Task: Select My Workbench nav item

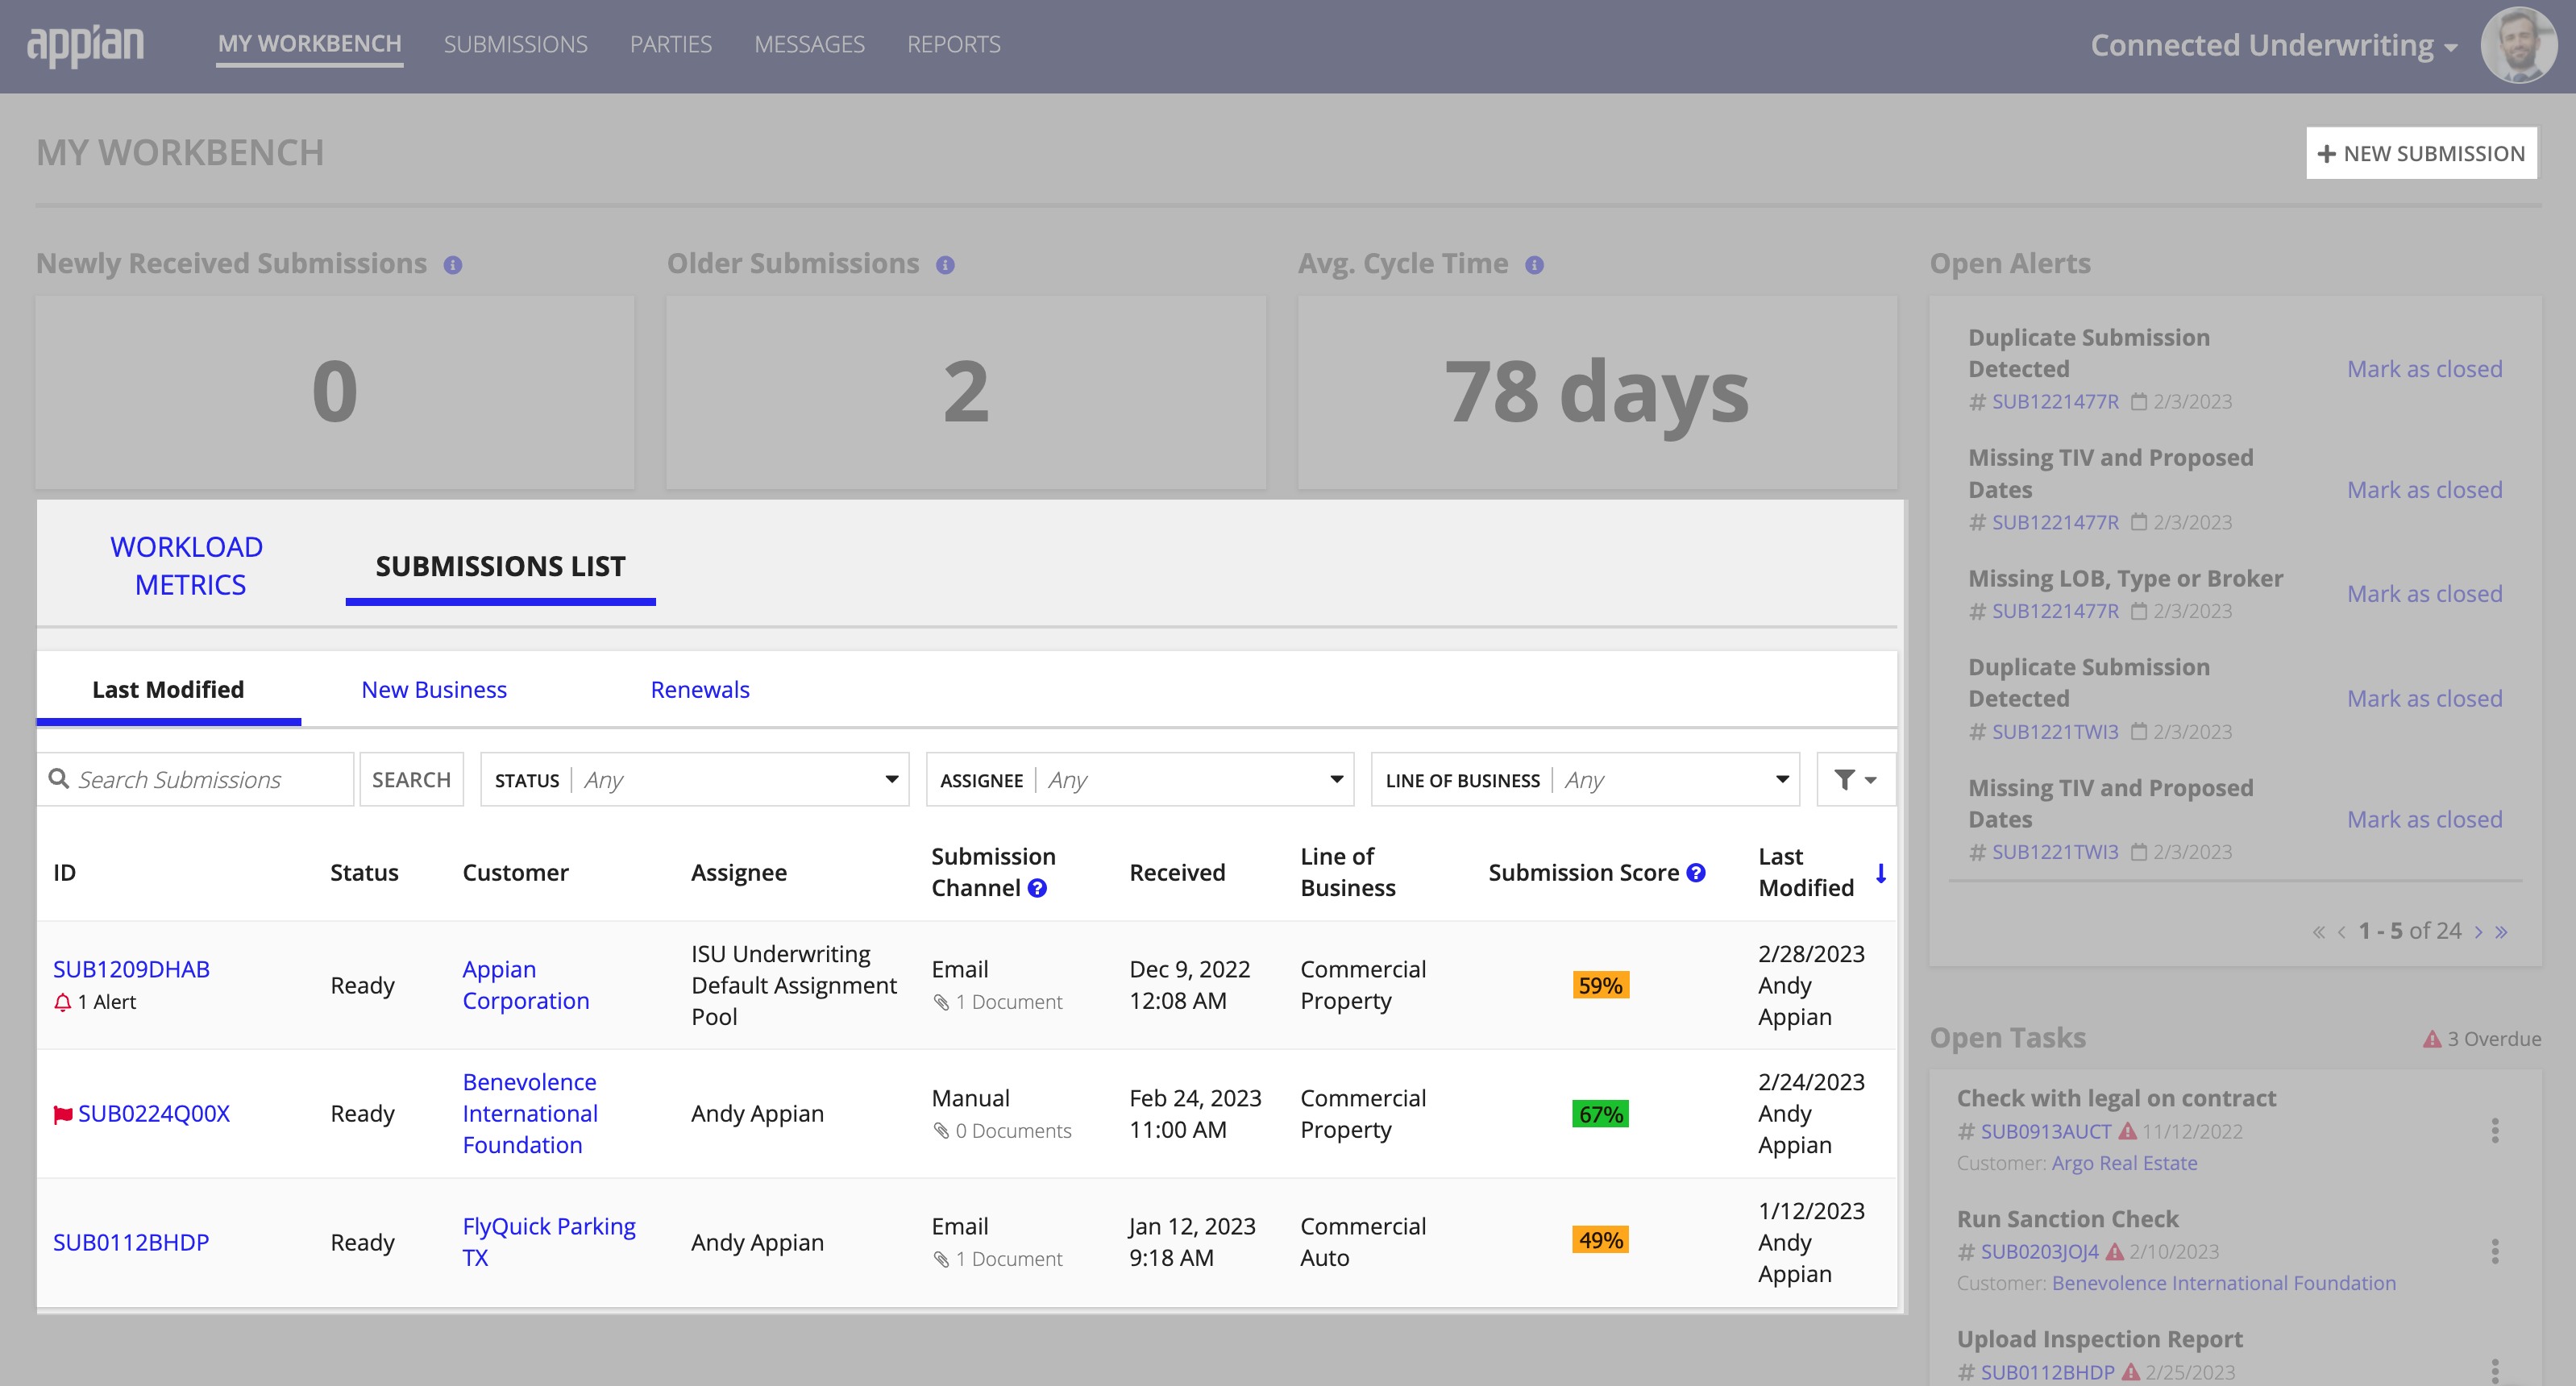Action: [x=310, y=44]
